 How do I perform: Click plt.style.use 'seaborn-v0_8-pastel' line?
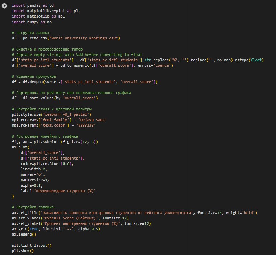pos(52,115)
